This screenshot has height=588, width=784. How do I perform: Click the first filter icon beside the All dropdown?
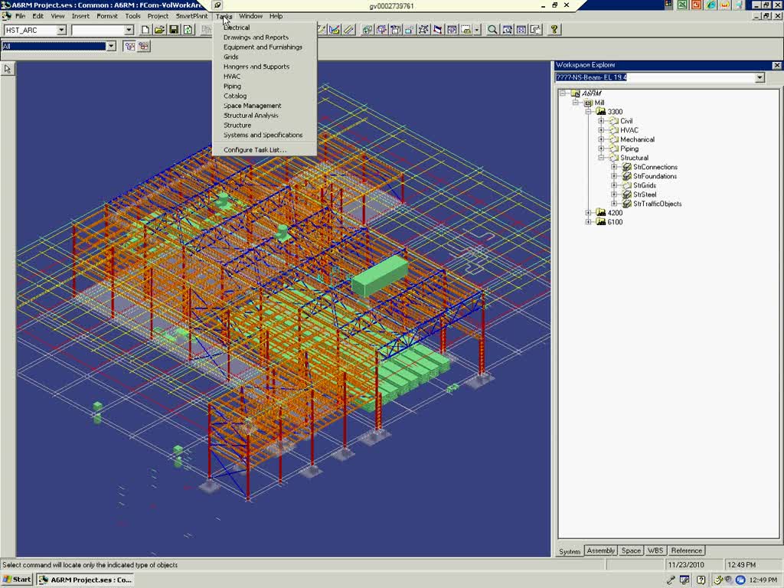130,47
